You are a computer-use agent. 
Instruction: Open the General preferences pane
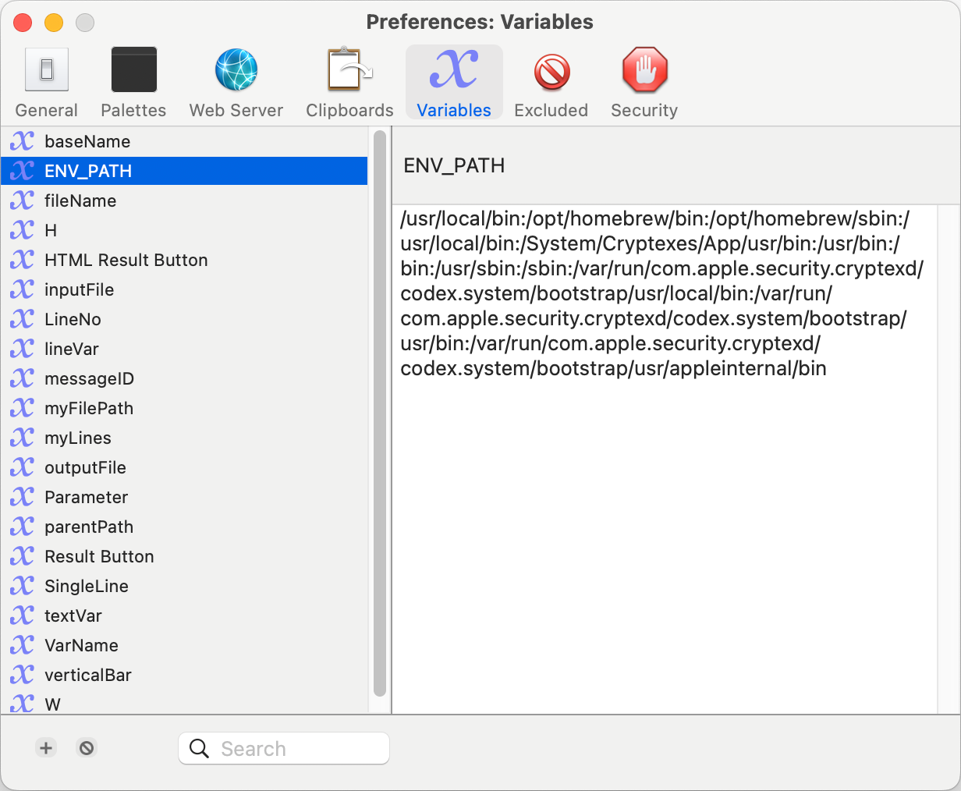(47, 83)
